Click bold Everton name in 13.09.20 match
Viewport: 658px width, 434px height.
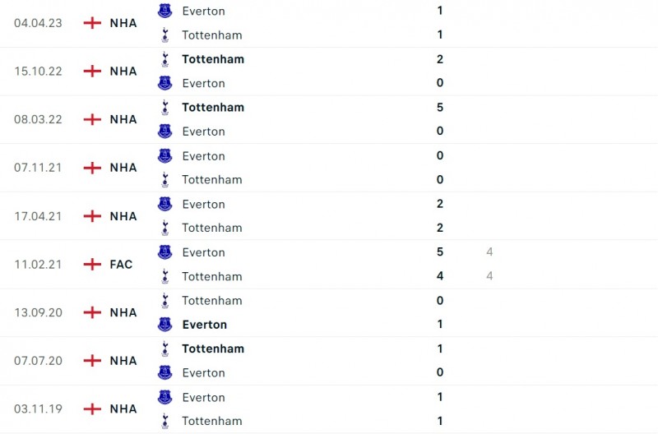pos(205,325)
